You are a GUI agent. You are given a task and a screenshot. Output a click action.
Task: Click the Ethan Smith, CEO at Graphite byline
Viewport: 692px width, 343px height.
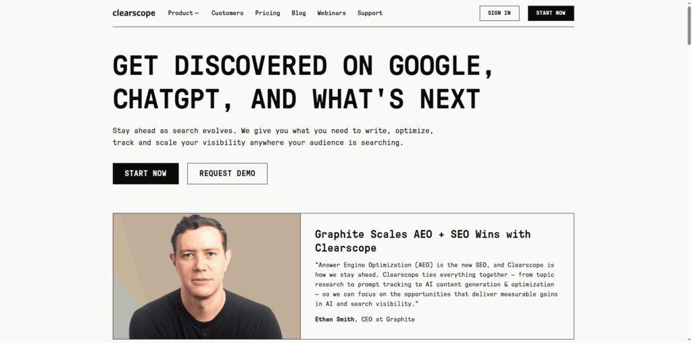coord(365,319)
